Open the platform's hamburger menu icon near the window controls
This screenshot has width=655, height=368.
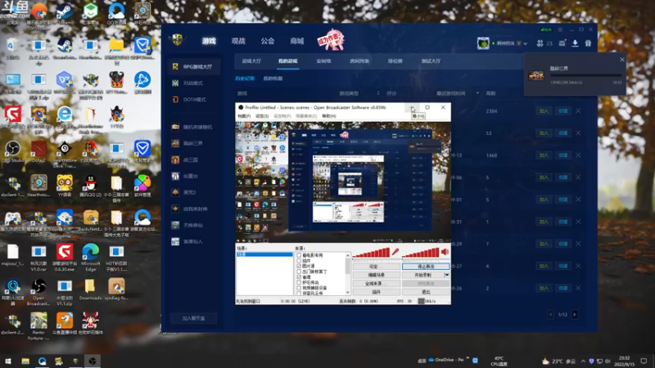560,29
